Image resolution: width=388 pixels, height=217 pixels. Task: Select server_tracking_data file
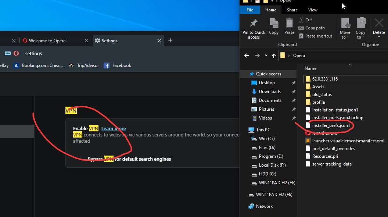point(331,164)
